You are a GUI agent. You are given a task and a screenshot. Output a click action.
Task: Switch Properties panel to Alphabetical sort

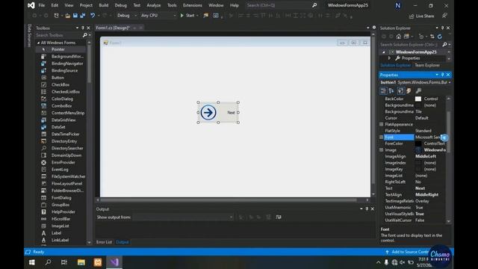391,90
